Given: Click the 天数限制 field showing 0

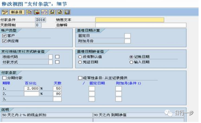Looking at the screenshot, I should pyautogui.click(x=38, y=25).
